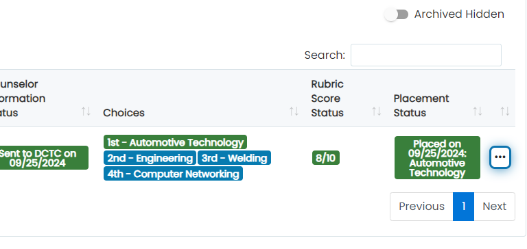Select page 1 in pagination
Viewport: 527px width, 249px height.
(463, 207)
